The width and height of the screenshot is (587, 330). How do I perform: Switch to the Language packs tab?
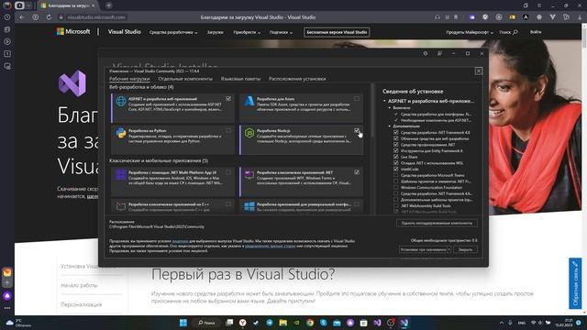pyautogui.click(x=240, y=79)
